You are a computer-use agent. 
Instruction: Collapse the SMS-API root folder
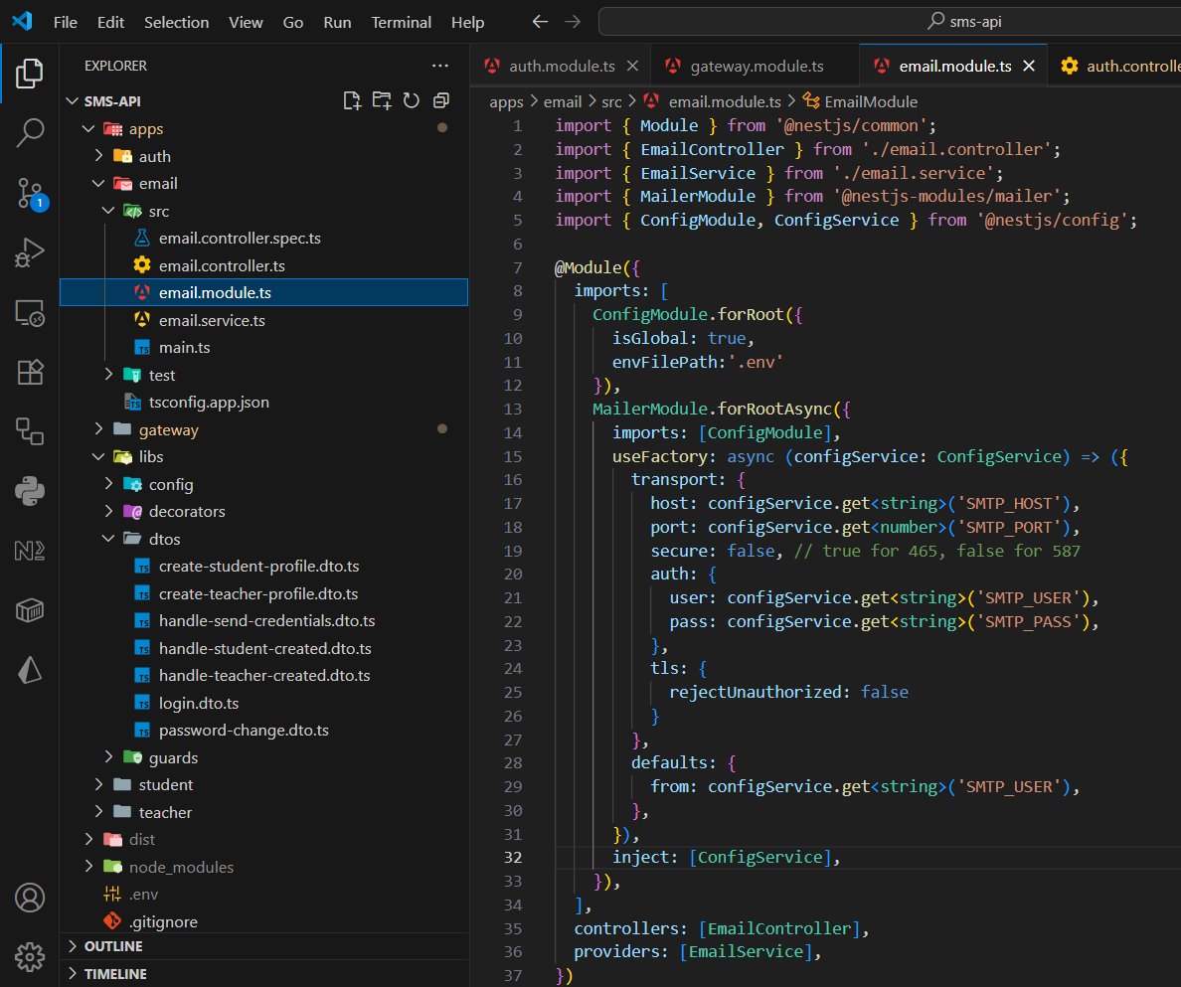coord(73,100)
